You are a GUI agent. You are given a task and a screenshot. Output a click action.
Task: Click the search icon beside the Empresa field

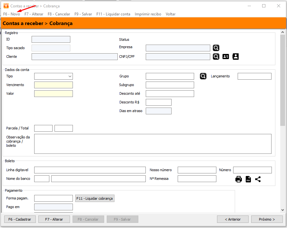216,48
